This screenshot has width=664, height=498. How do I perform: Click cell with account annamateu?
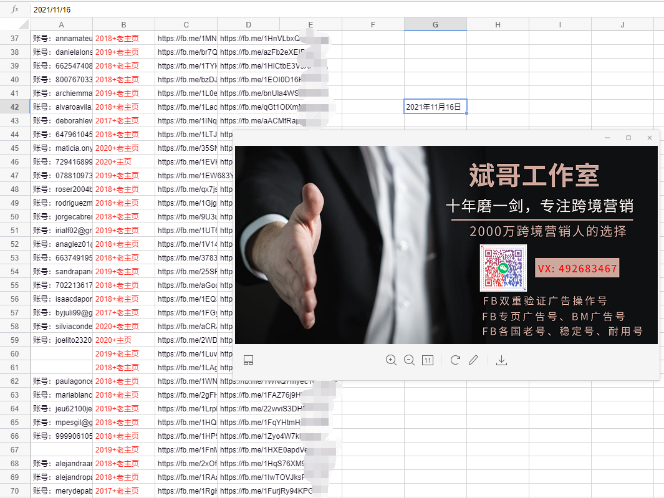[61, 38]
